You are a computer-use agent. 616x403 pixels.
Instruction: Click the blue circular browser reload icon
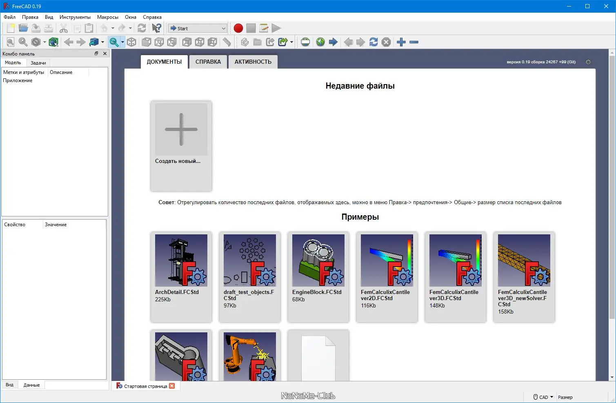point(374,42)
